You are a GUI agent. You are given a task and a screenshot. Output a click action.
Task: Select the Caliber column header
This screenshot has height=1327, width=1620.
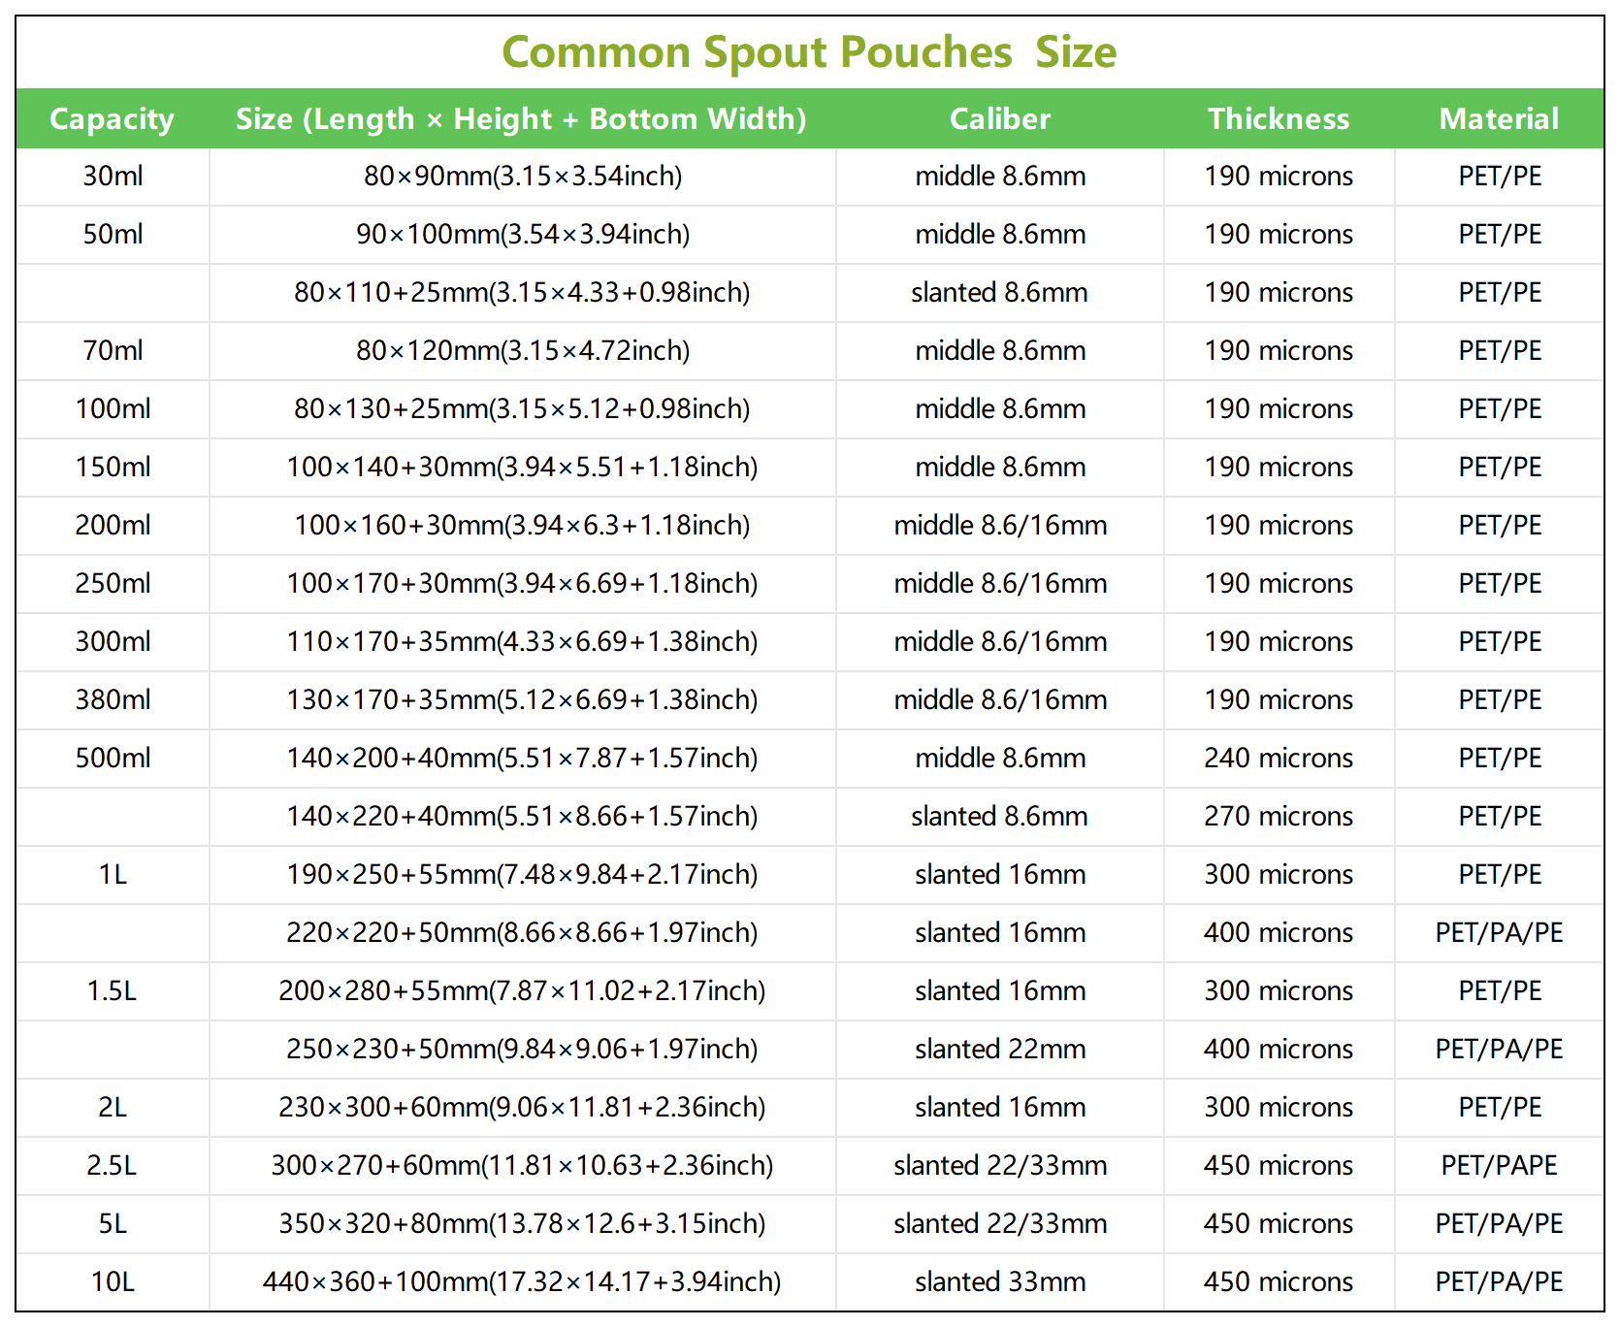999,119
